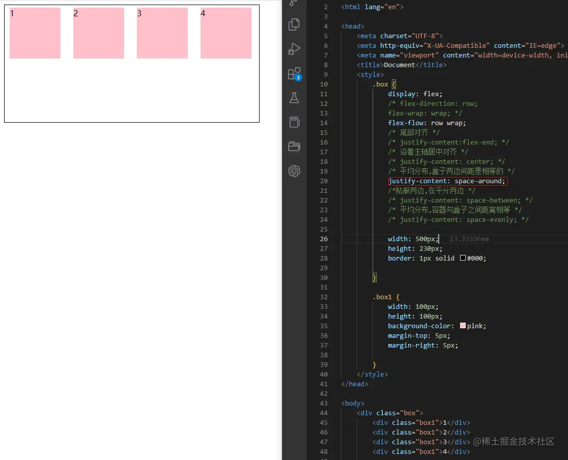Open the Run and Debug view

(x=294, y=49)
